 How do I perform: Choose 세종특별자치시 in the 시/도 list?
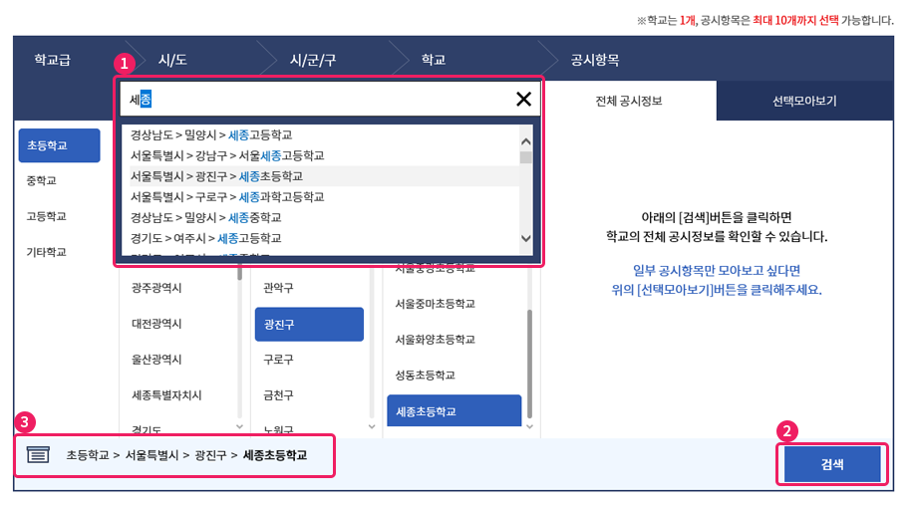(x=166, y=395)
